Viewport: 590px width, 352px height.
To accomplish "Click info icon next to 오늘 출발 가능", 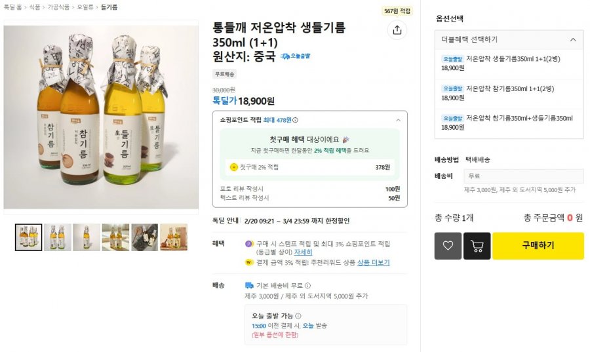I will [x=298, y=316].
